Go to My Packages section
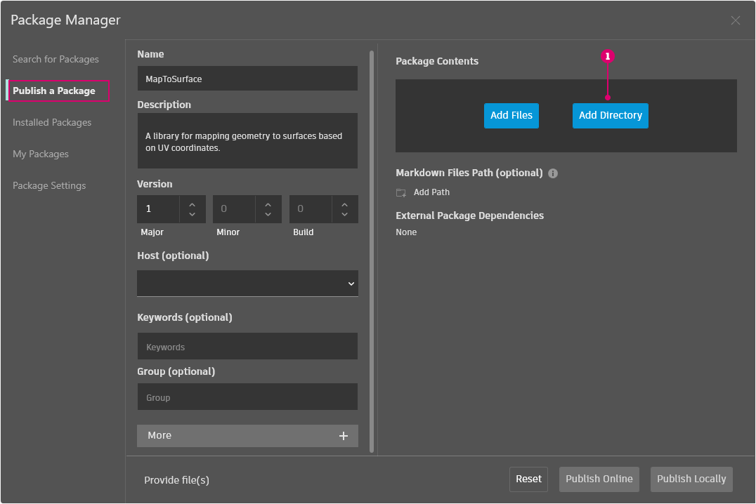The width and height of the screenshot is (756, 504). [x=41, y=154]
